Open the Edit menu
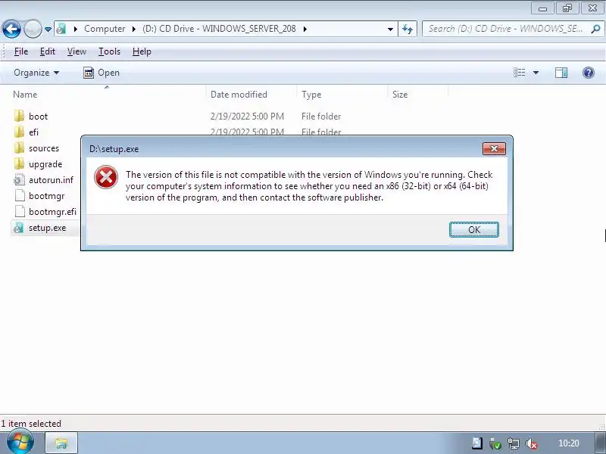The image size is (606, 454). click(48, 51)
